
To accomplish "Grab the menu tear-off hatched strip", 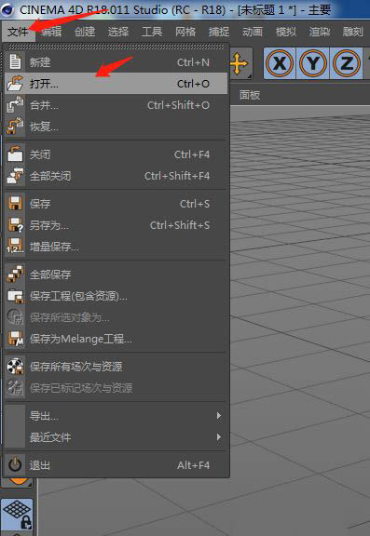I will pos(116,47).
